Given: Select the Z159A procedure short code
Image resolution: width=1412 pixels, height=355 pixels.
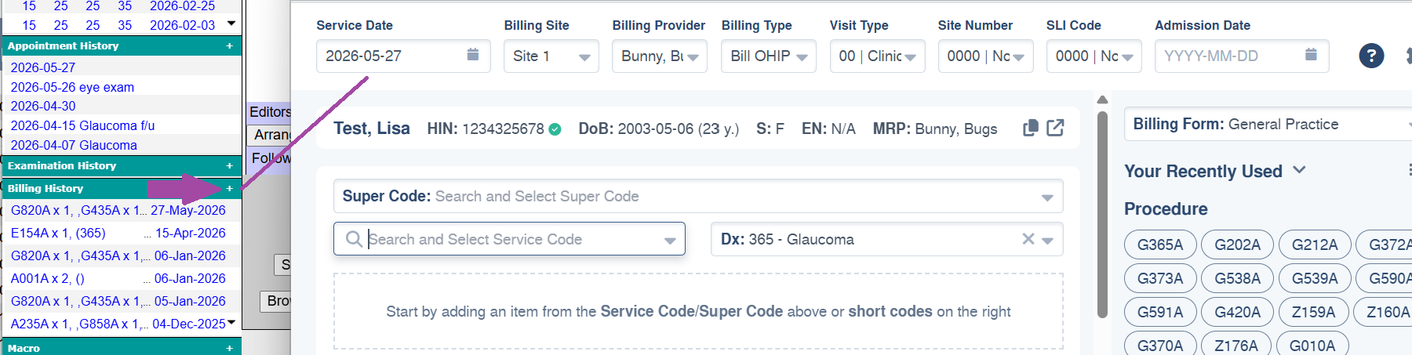Looking at the screenshot, I should coord(1313,312).
